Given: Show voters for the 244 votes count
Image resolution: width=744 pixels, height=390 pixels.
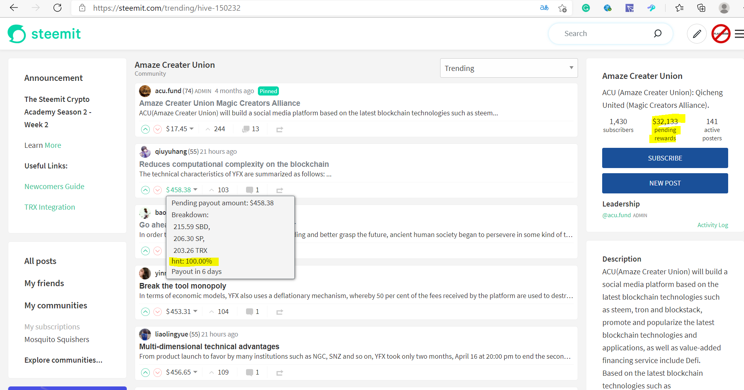Looking at the screenshot, I should click(216, 129).
